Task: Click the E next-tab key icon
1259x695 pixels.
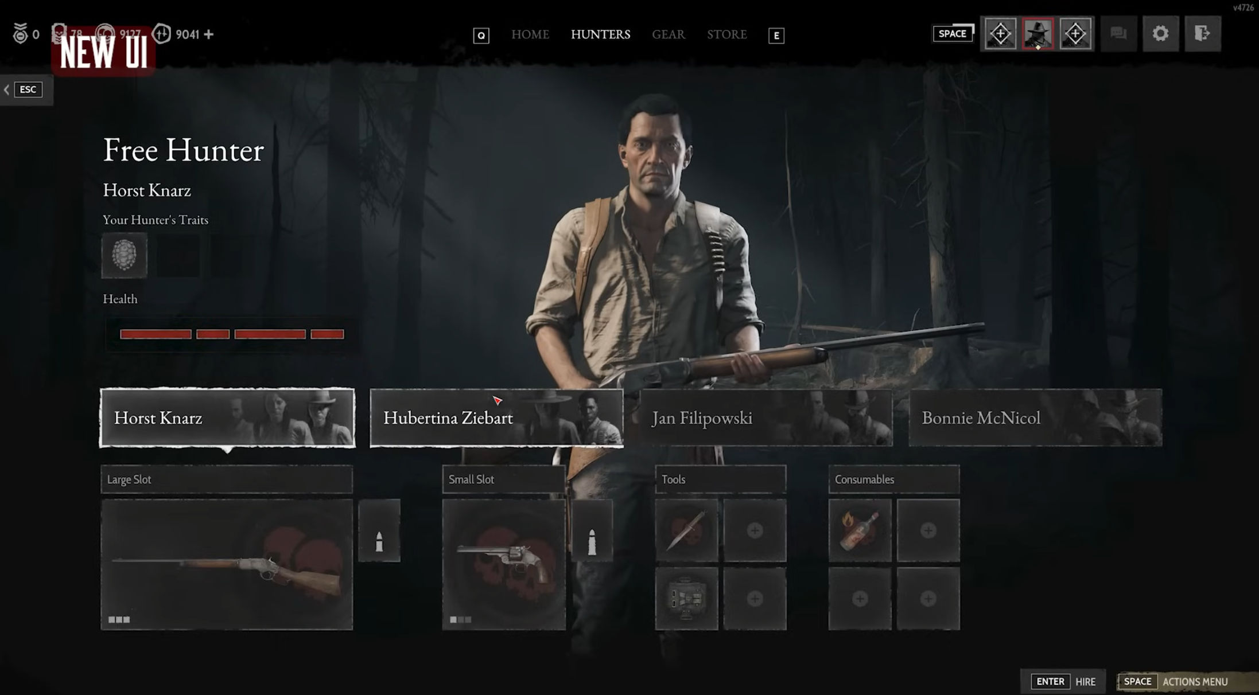Action: click(776, 36)
